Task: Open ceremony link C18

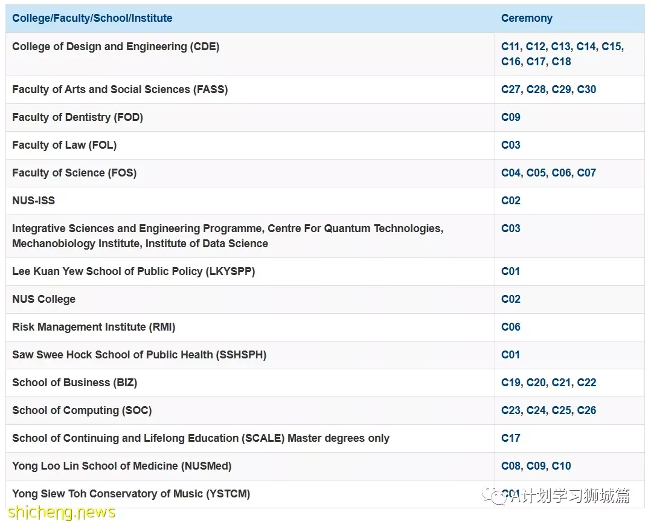Action: (561, 62)
